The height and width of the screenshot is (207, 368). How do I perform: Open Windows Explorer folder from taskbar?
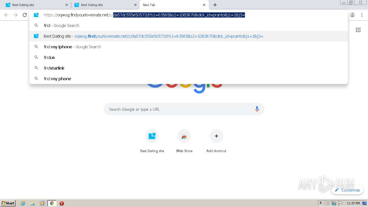point(32,203)
